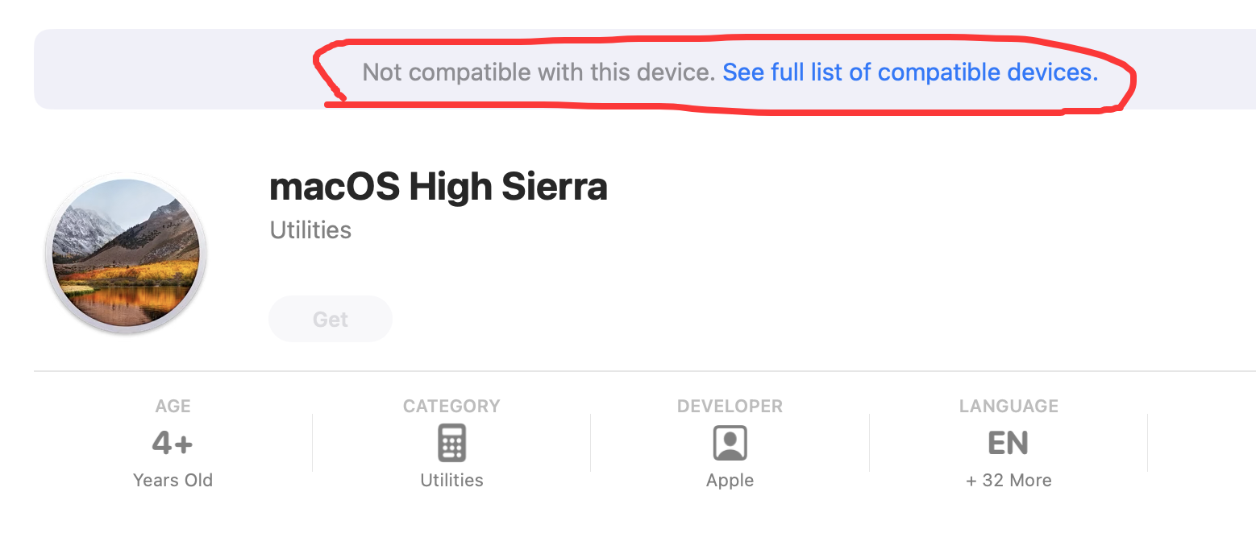
Task: Click the macOS High Sierra app icon
Action: click(x=126, y=252)
